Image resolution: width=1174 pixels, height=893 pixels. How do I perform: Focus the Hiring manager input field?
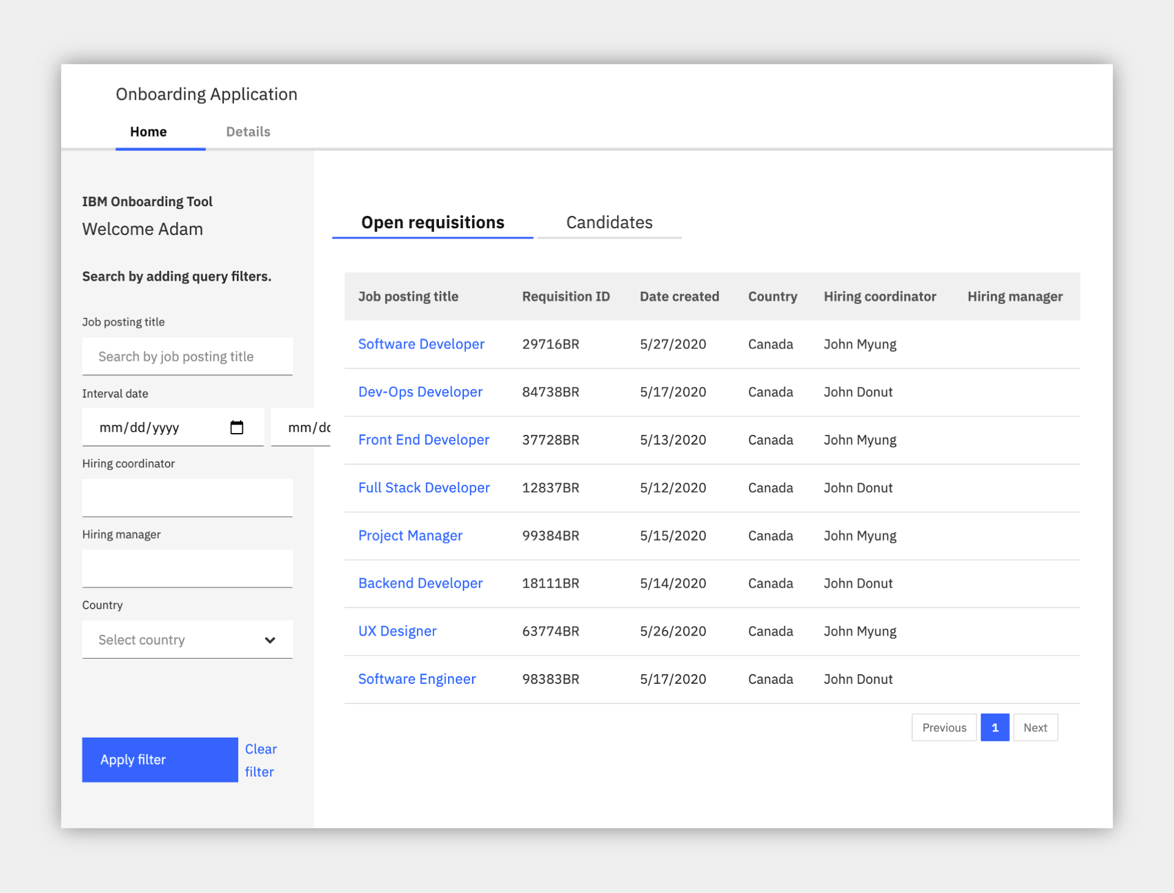[x=187, y=569]
